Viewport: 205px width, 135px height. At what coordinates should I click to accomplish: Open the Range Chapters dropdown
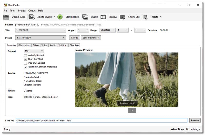tap(107, 30)
